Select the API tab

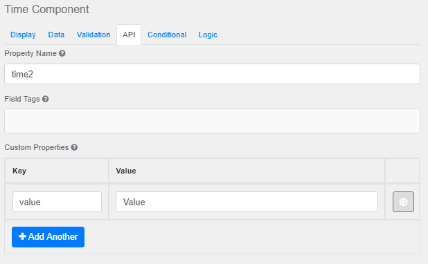pos(129,35)
